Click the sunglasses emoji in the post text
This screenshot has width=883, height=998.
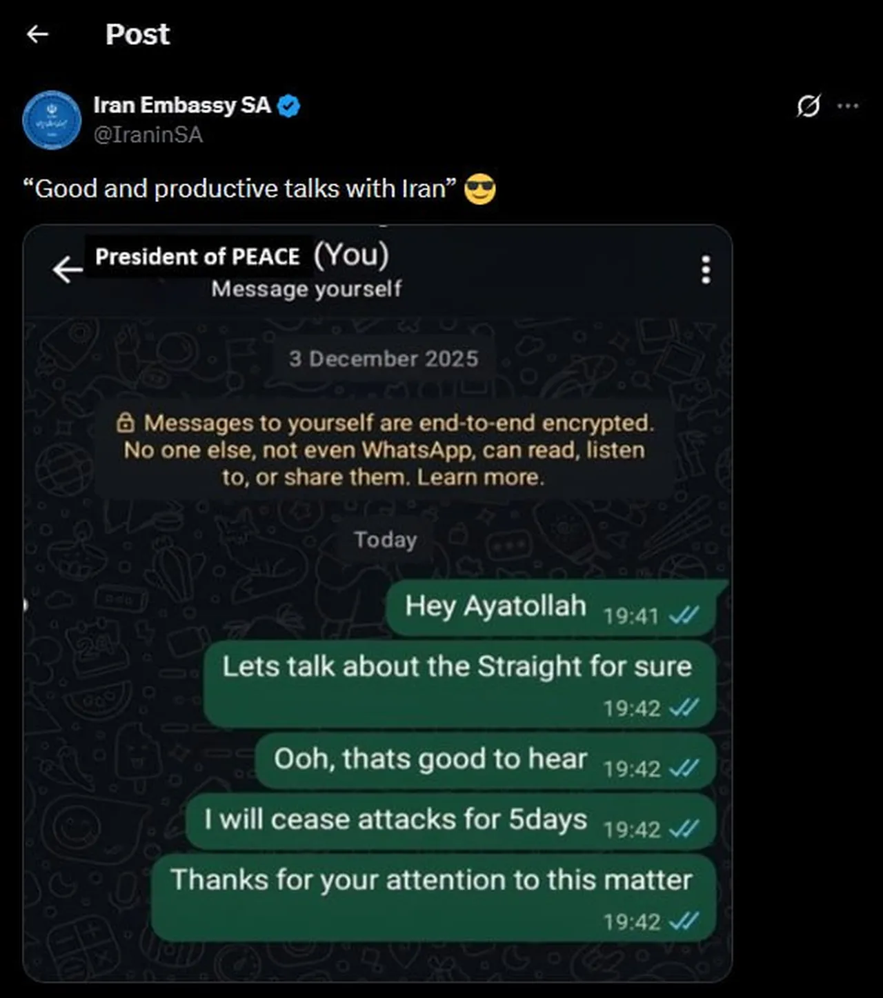[x=480, y=189]
